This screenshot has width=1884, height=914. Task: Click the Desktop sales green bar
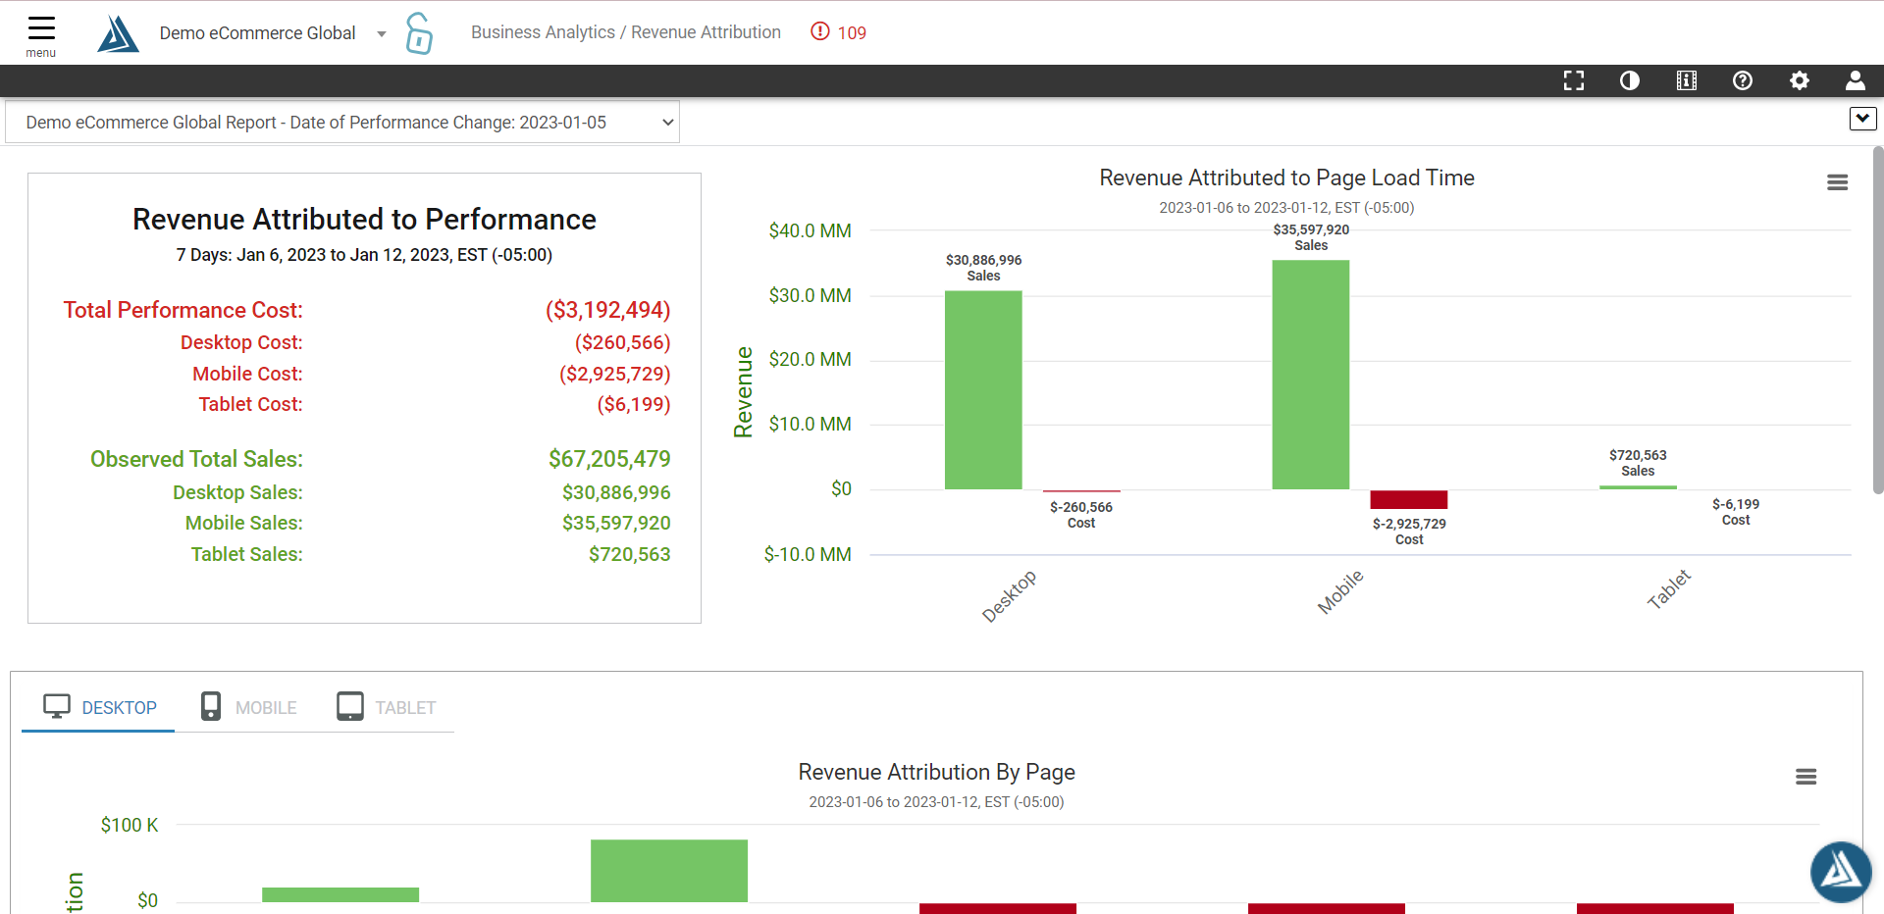tap(983, 390)
